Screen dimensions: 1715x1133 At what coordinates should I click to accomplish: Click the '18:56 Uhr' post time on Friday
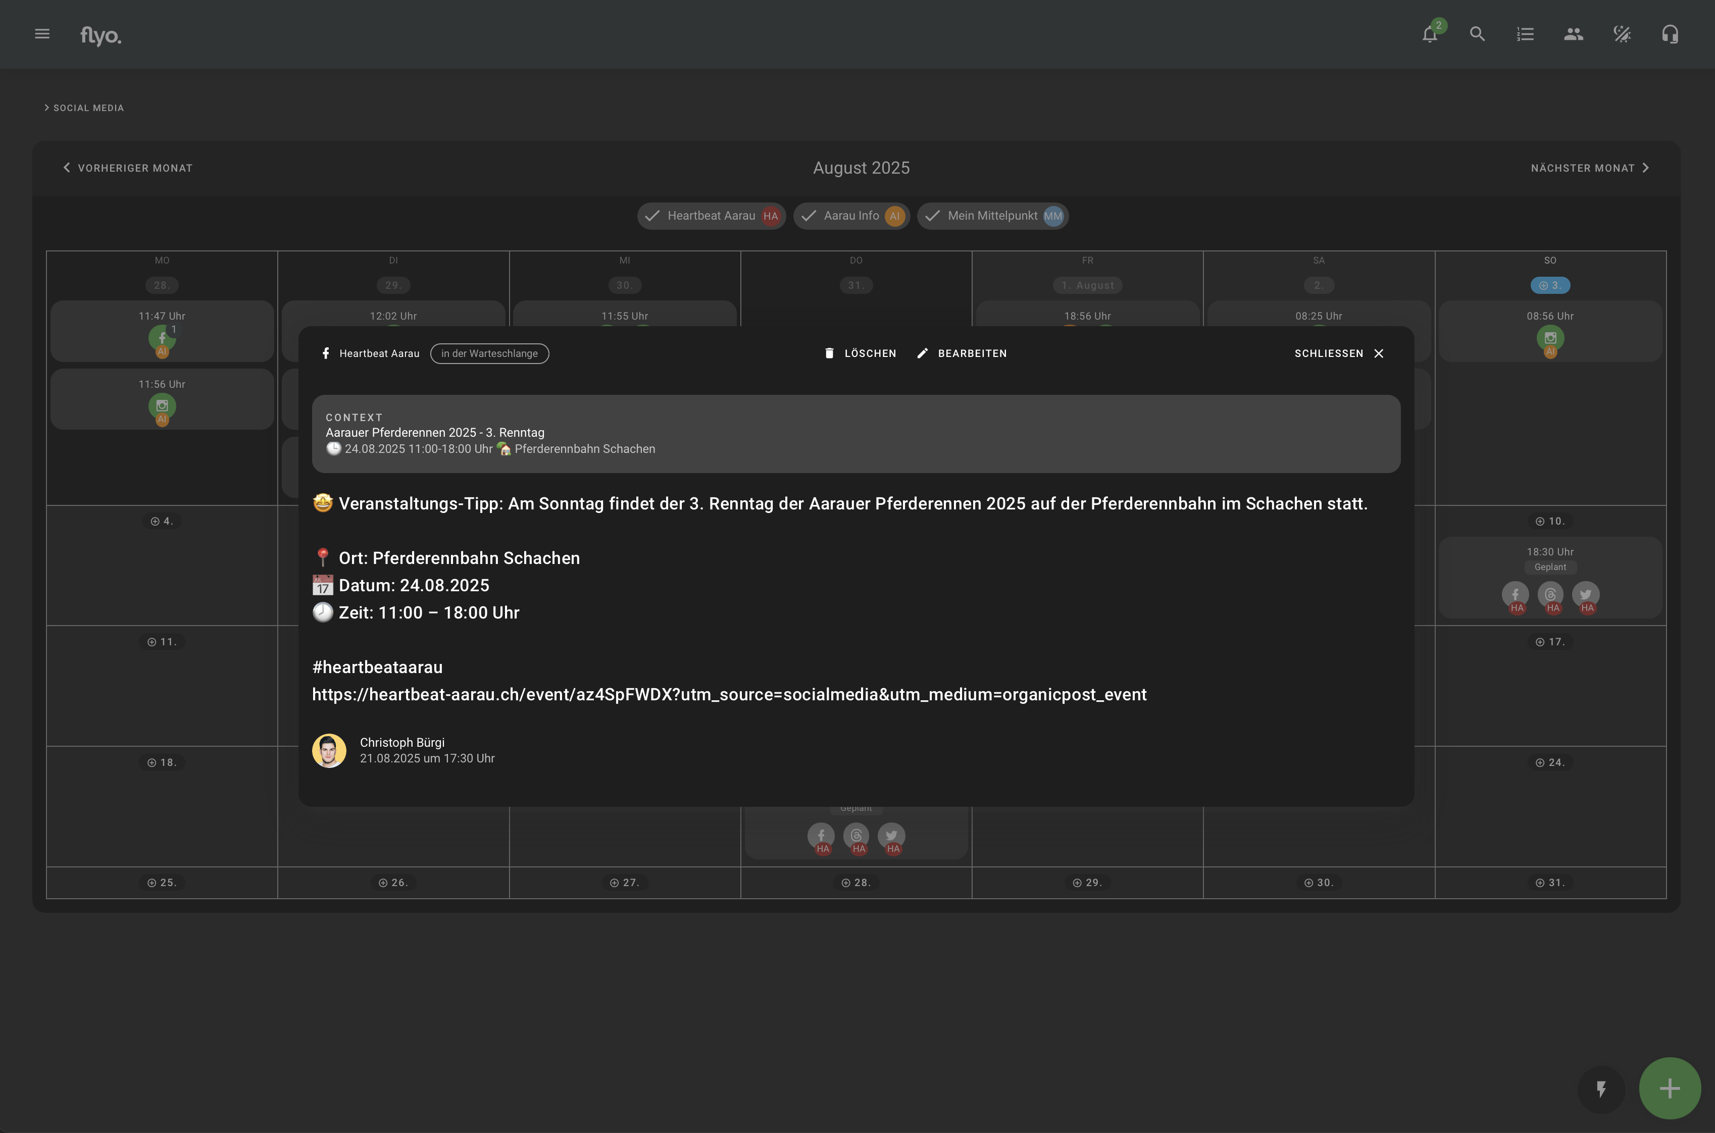1087,316
